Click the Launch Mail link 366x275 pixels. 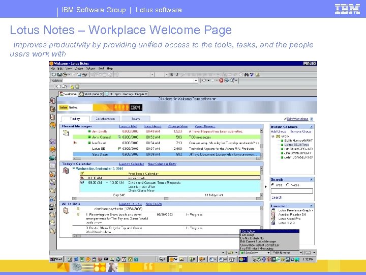pyautogui.click(x=128, y=126)
